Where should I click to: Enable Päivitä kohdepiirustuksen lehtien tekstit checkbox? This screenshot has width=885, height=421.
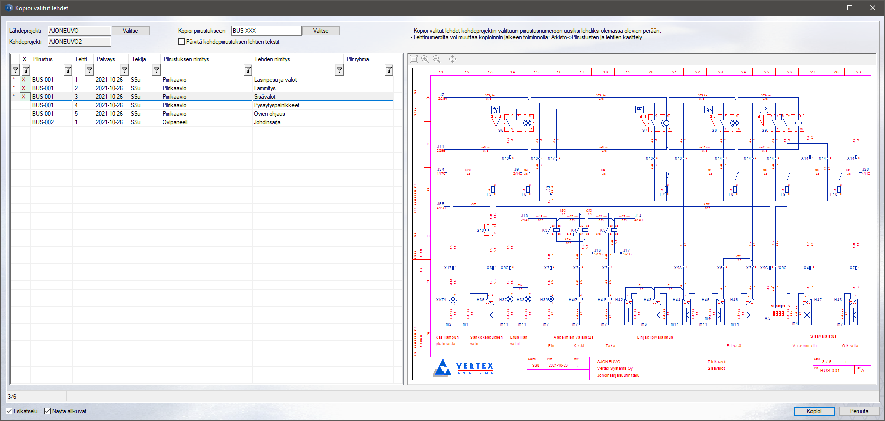click(182, 42)
